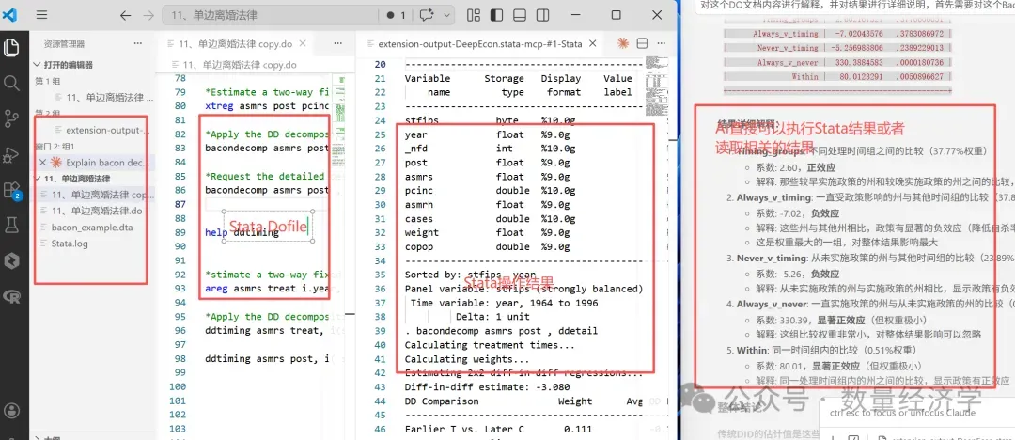Toggle the secondary side bar visibility
1015x440 pixels.
tap(542, 15)
